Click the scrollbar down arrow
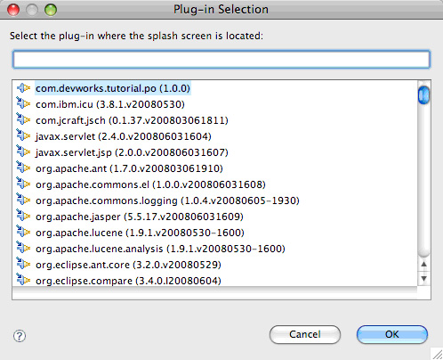Viewport: 443px width, 360px height. point(424,279)
